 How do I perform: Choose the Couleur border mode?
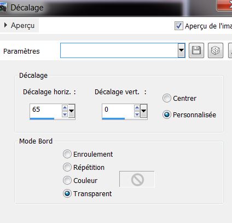coord(67,180)
